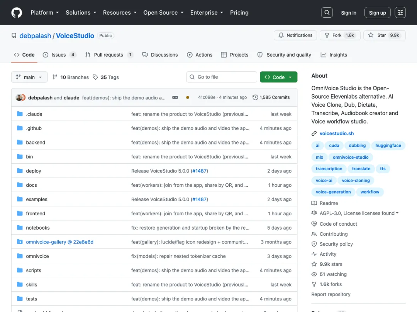Click the debpalash avatar image

click(x=19, y=97)
